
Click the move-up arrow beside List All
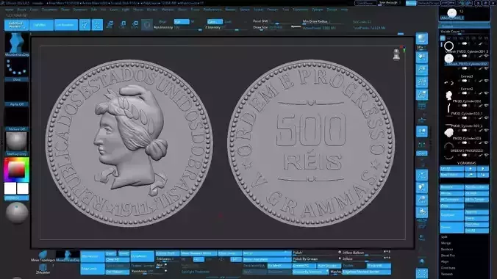(470, 169)
